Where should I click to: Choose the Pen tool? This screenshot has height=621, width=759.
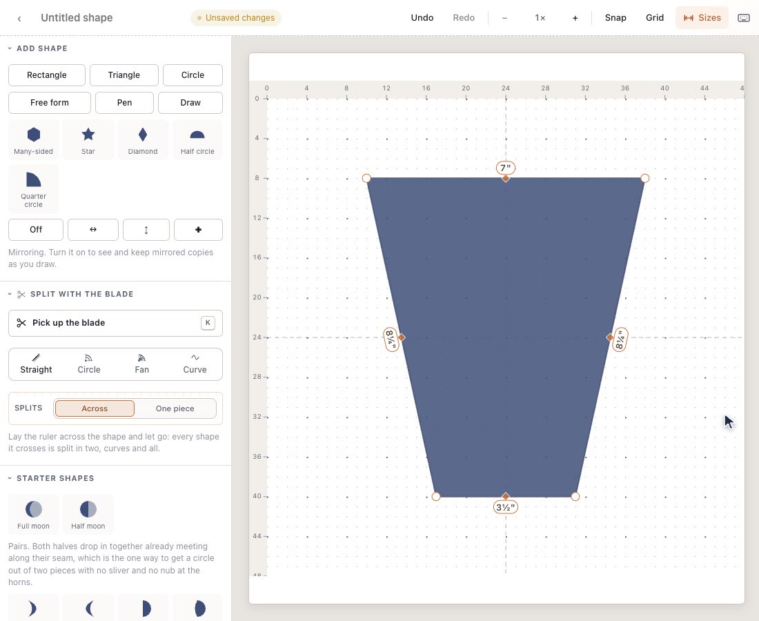click(x=124, y=103)
